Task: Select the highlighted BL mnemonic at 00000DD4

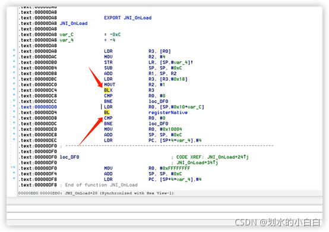Action: tap(107, 112)
